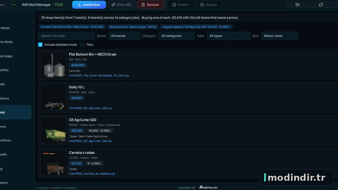Click the Enable button
This screenshot has height=190, width=338.
click(180, 5)
